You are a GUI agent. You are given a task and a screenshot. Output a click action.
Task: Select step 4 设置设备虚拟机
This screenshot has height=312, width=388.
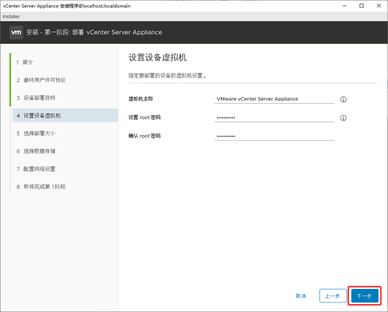[x=42, y=116]
